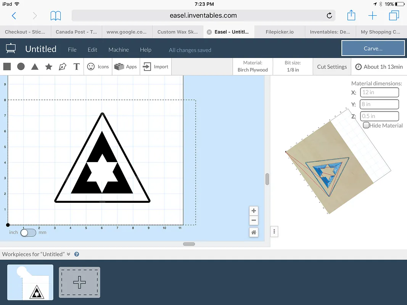Click the Carve button
Viewport: 407px width, 305px height.
coord(373,48)
